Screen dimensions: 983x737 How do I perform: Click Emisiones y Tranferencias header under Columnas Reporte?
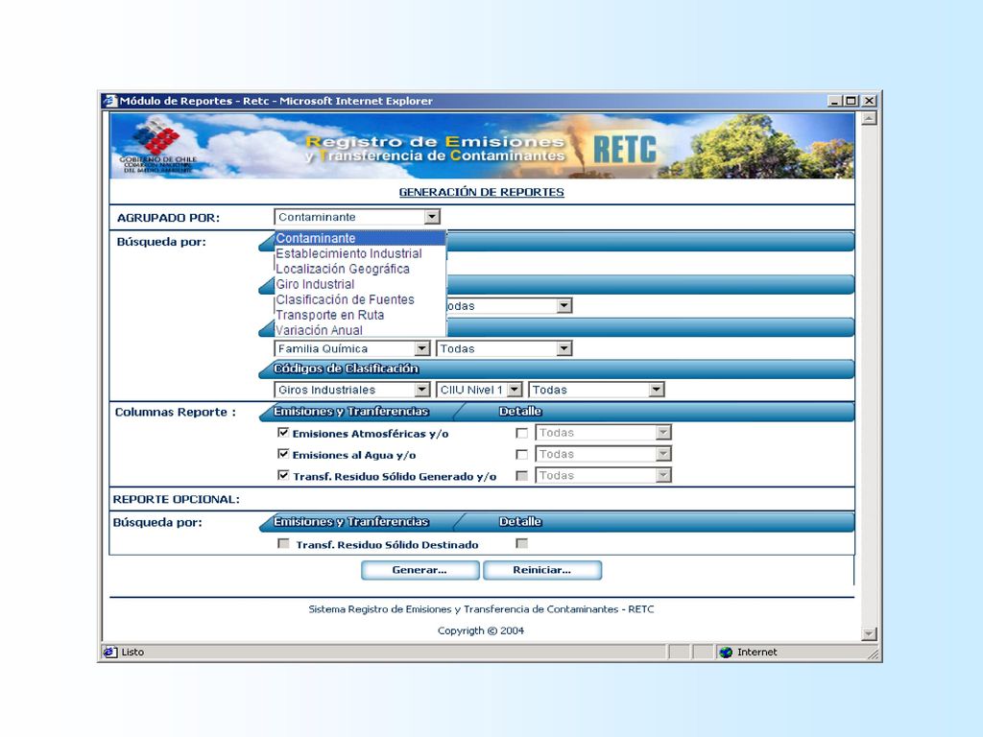point(351,411)
